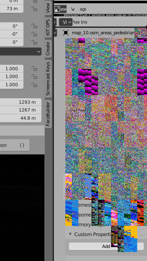
Task: Toggle the checkbox left of the Vi dropdown
Action: tap(55, 22)
